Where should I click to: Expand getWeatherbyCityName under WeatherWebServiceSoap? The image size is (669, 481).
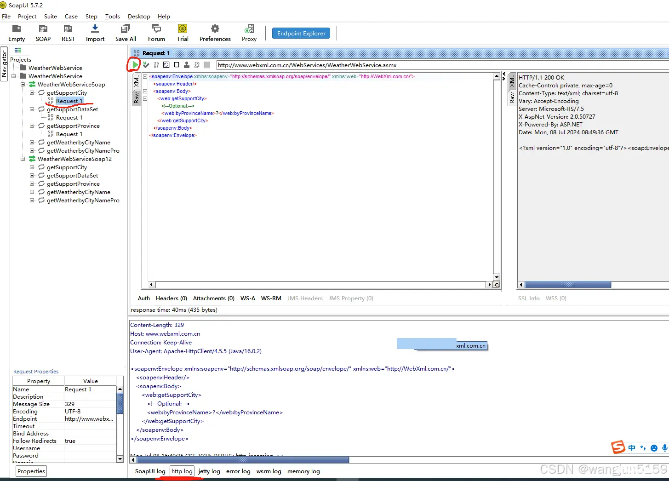(32, 142)
